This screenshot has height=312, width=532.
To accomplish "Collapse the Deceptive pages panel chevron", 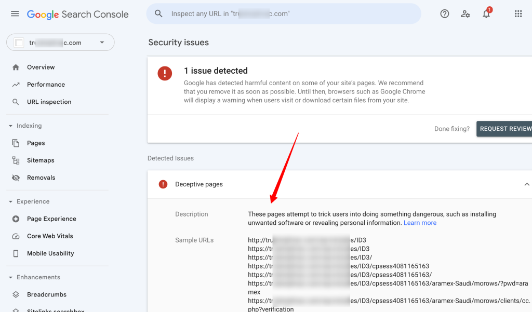I will tap(527, 184).
